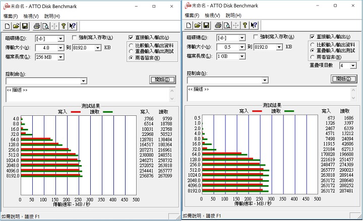Click red 寫入 legend swatch in left window

pyautogui.click(x=76, y=112)
